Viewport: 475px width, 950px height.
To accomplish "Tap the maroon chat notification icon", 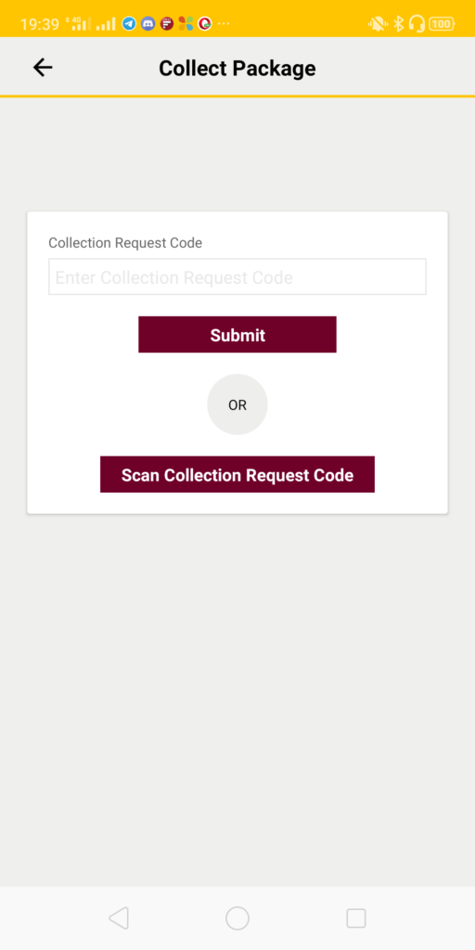I will 167,23.
